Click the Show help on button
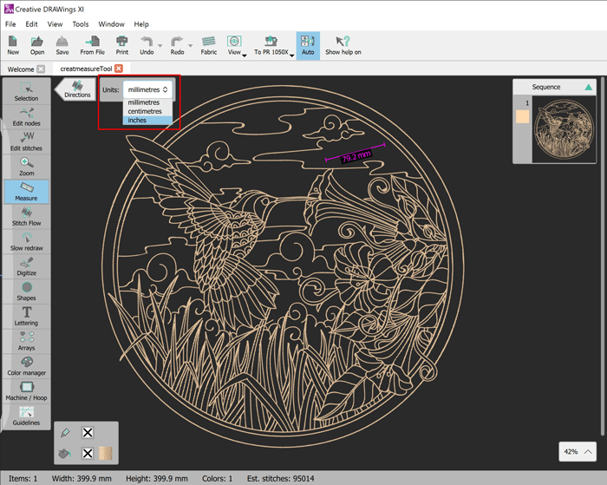Image resolution: width=607 pixels, height=485 pixels. click(343, 45)
